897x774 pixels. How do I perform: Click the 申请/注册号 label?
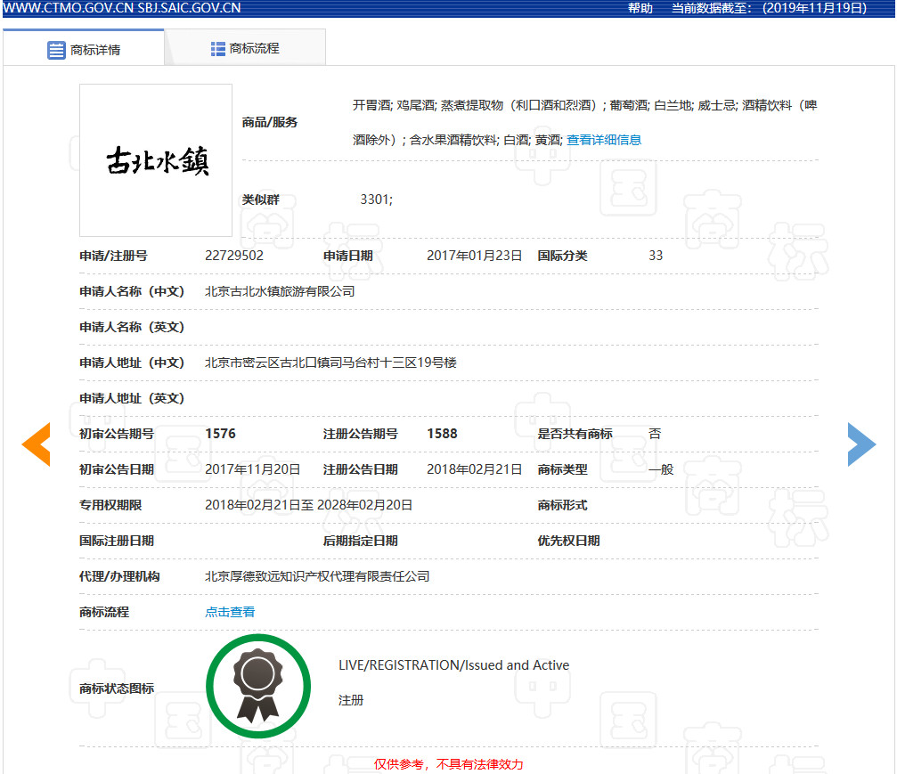(x=113, y=255)
